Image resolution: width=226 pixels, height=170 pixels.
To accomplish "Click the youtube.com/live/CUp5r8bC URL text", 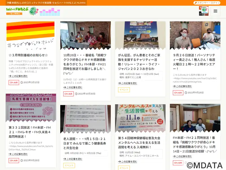I will click(195, 80).
